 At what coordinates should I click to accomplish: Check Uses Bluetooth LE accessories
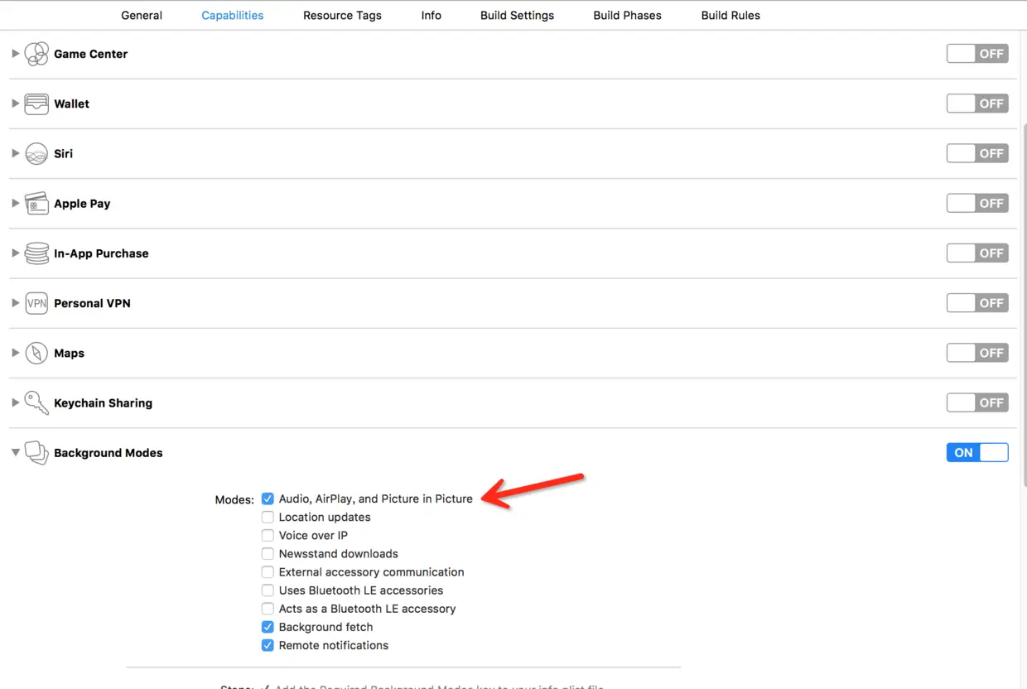coord(268,590)
